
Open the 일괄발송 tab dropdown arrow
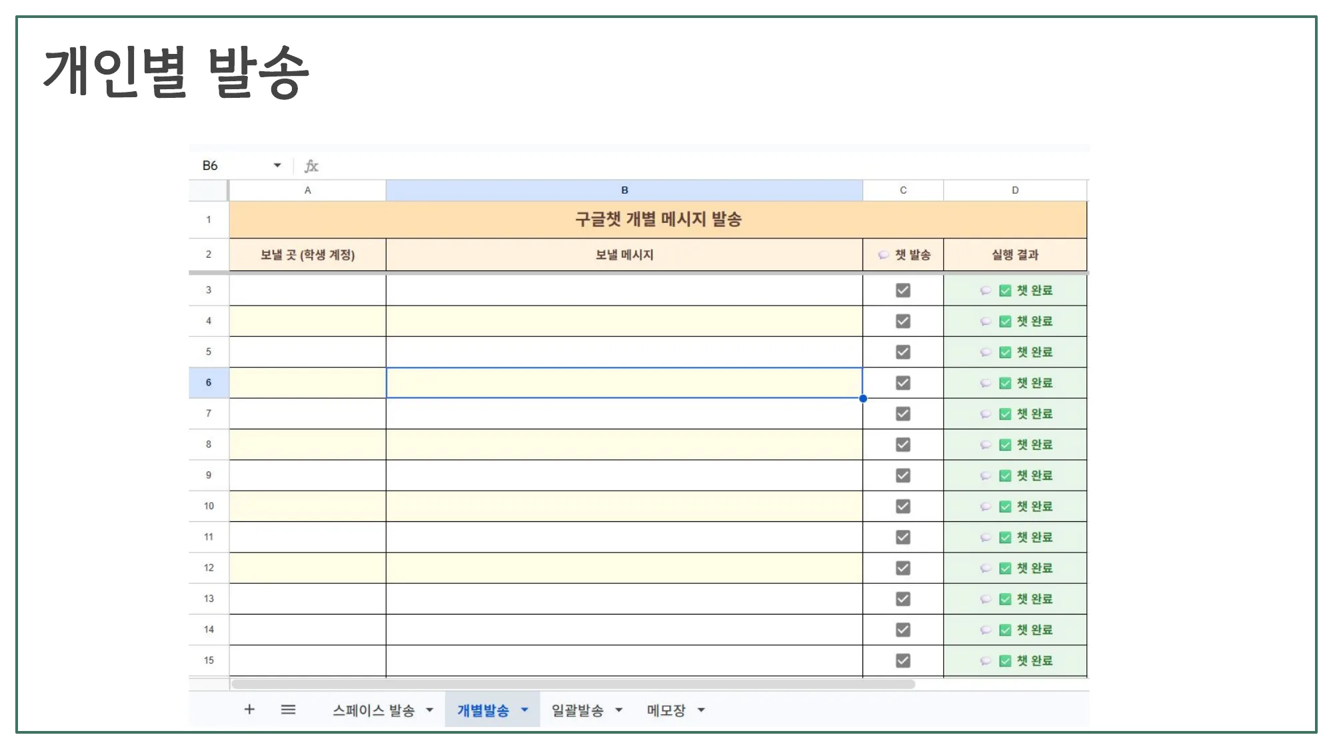[619, 710]
